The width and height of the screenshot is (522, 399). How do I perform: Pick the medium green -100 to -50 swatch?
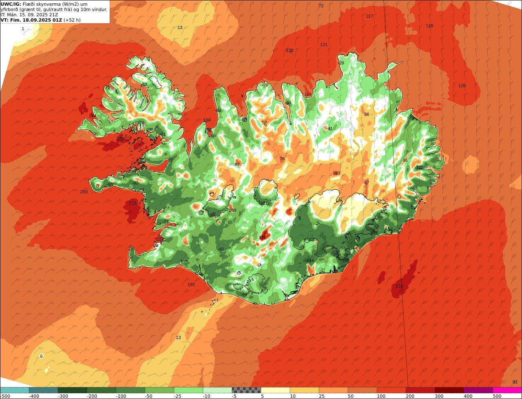pyautogui.click(x=130, y=390)
